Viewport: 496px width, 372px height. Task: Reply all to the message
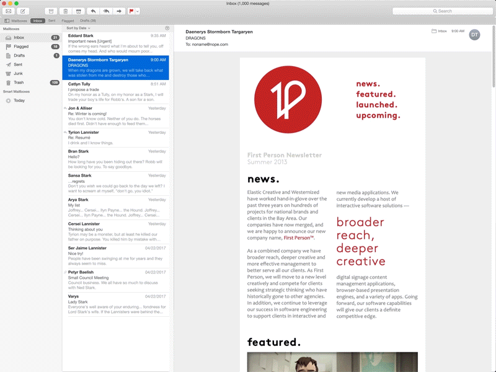pos(106,11)
